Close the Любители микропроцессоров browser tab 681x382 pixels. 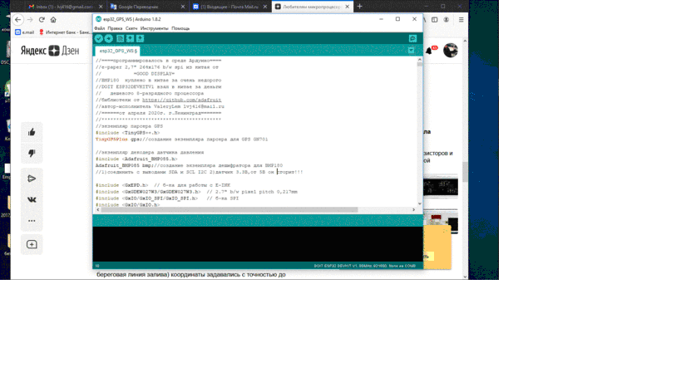click(347, 7)
